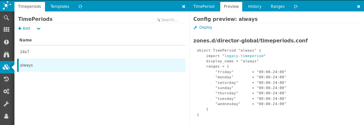This screenshot has height=125, width=364.
Task: Open the configuration gears icon
Action: pos(6,92)
